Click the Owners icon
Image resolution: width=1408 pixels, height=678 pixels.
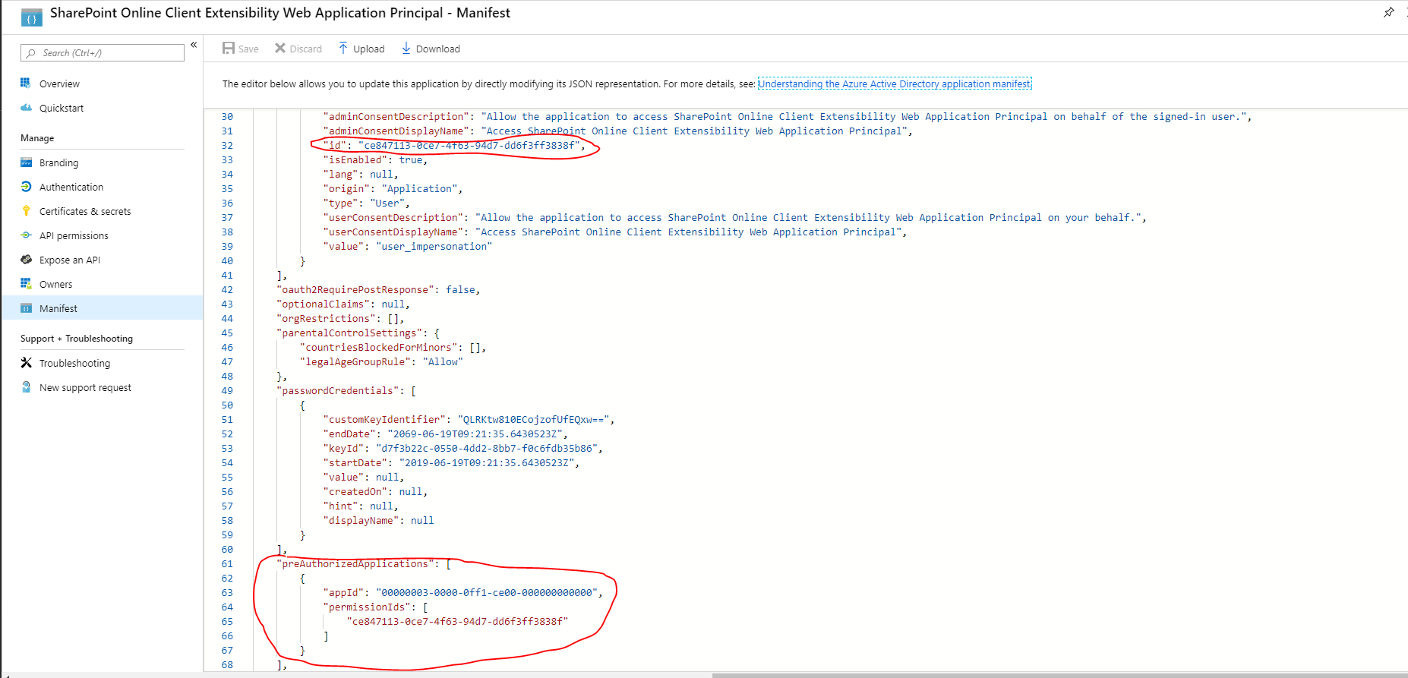pos(26,284)
